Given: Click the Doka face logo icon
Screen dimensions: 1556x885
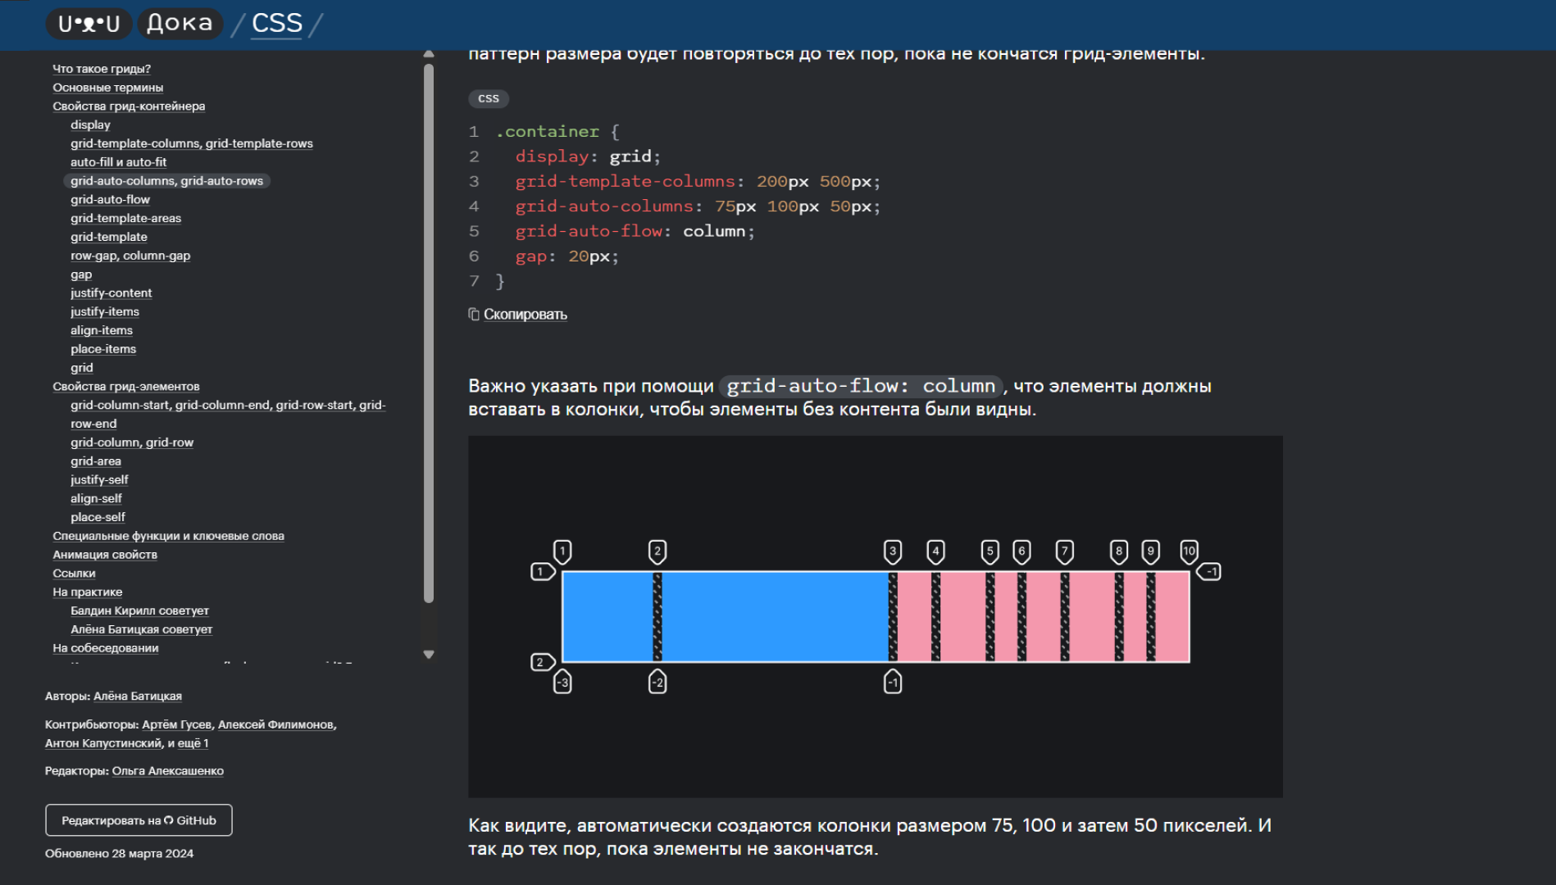Looking at the screenshot, I should pyautogui.click(x=89, y=24).
